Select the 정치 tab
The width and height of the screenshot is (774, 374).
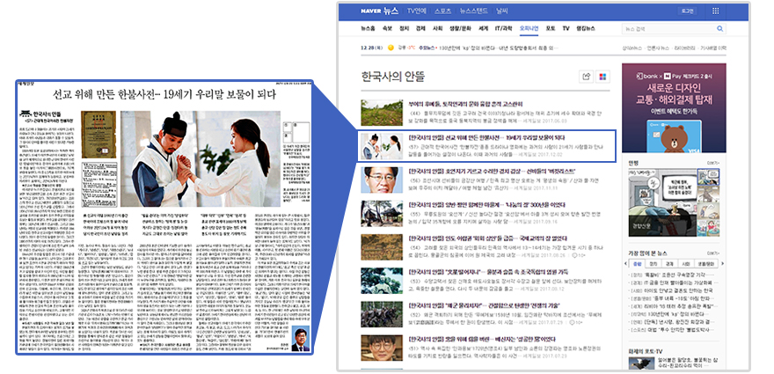pyautogui.click(x=404, y=29)
